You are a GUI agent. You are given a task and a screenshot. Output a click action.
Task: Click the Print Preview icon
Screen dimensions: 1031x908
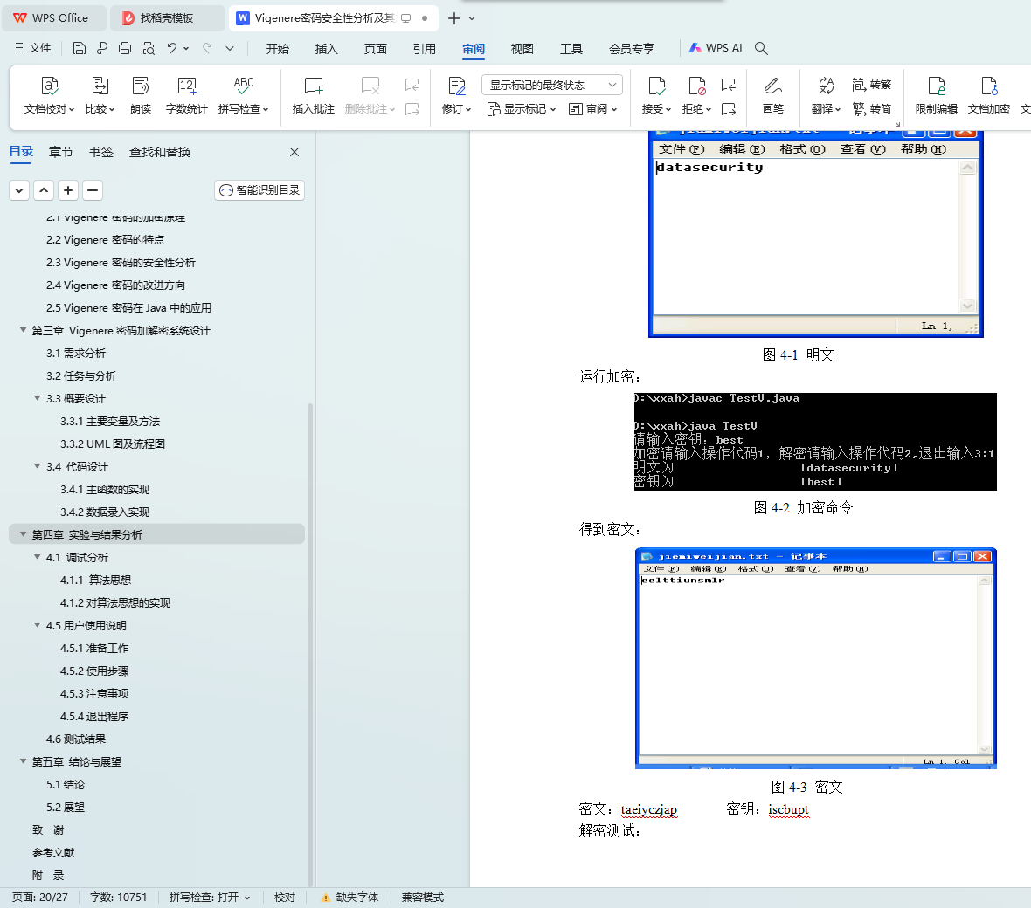[x=148, y=48]
